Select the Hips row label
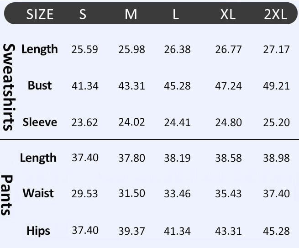The width and height of the screenshot is (299, 248). [x=38, y=231]
